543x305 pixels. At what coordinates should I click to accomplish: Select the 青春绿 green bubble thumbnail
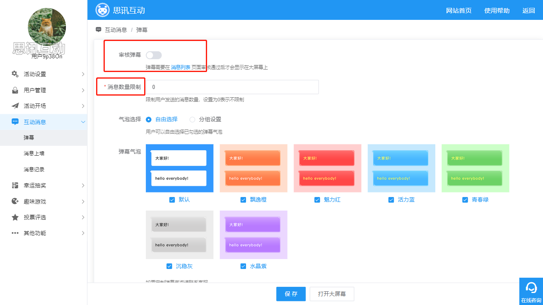475,168
